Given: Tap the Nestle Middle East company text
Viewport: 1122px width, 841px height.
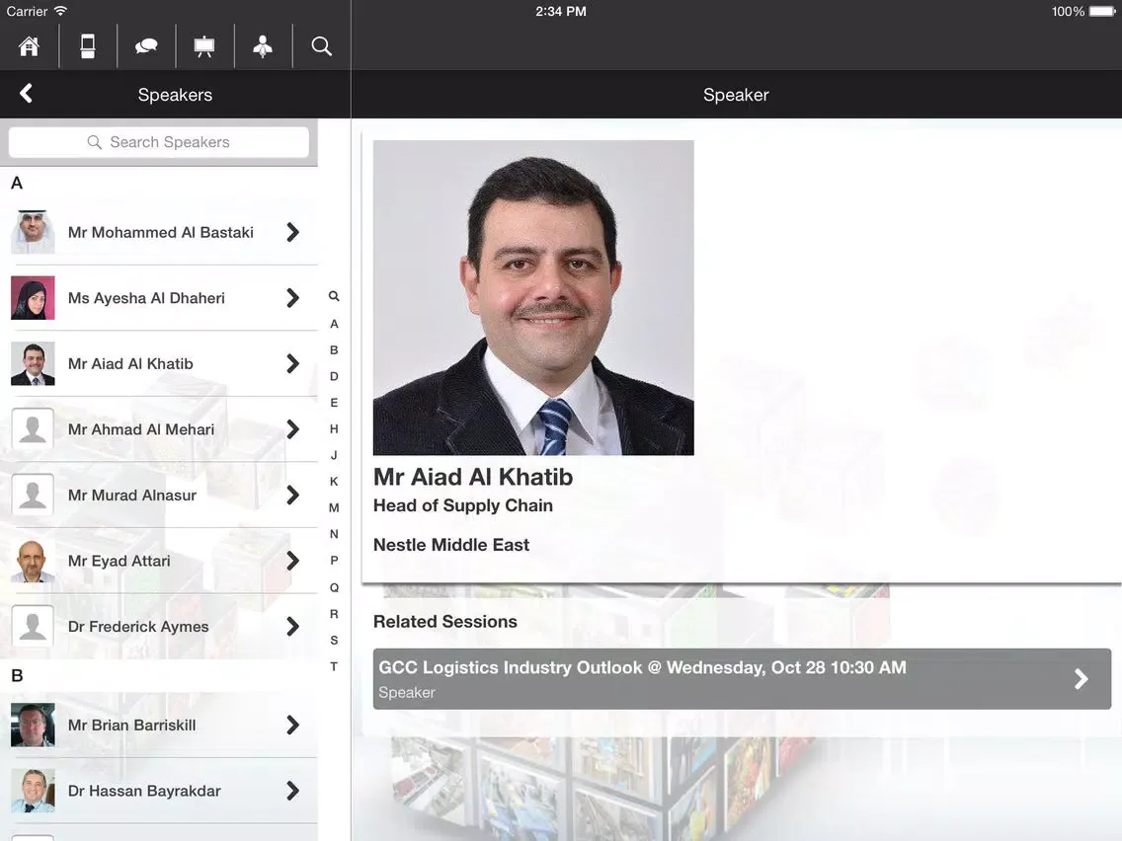Looking at the screenshot, I should click(451, 545).
